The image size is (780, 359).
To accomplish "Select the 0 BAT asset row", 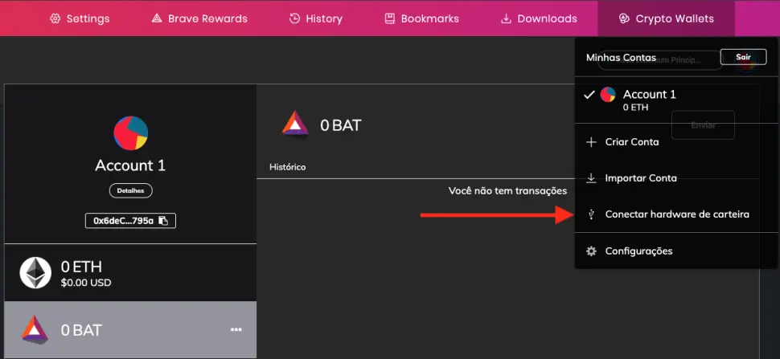I will pyautogui.click(x=130, y=330).
